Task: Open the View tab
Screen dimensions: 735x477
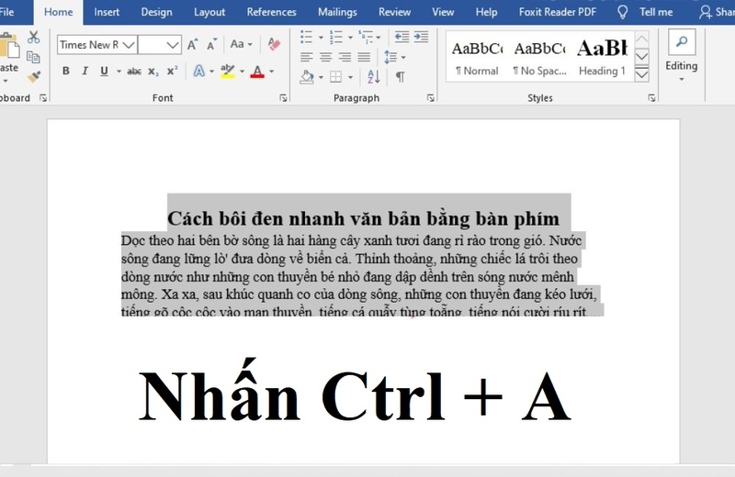Action: 443,12
